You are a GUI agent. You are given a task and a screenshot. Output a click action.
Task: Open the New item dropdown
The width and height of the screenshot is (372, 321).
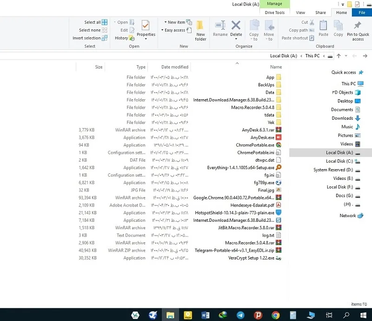tap(178, 22)
